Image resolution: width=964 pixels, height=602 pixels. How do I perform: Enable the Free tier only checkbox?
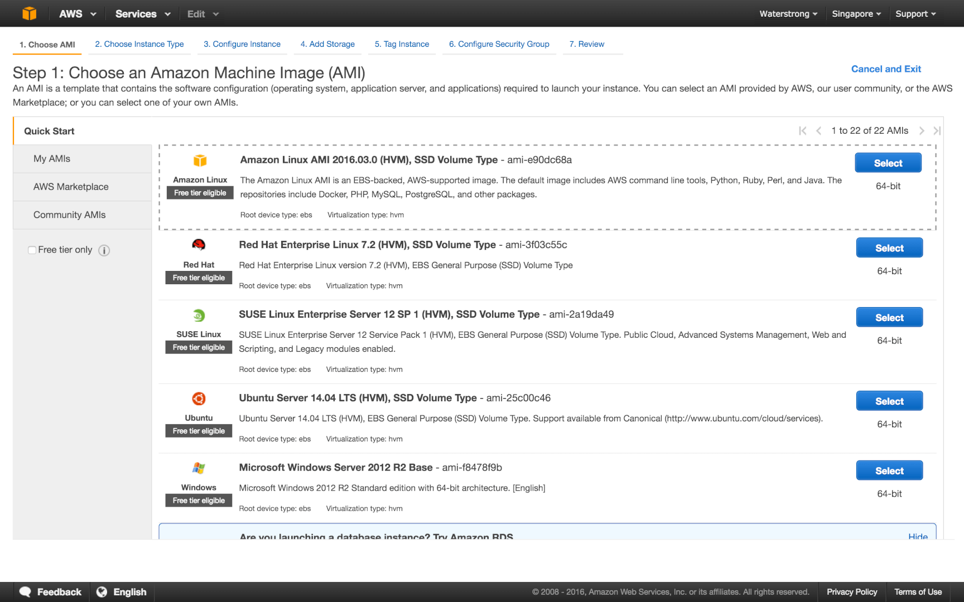pyautogui.click(x=32, y=250)
